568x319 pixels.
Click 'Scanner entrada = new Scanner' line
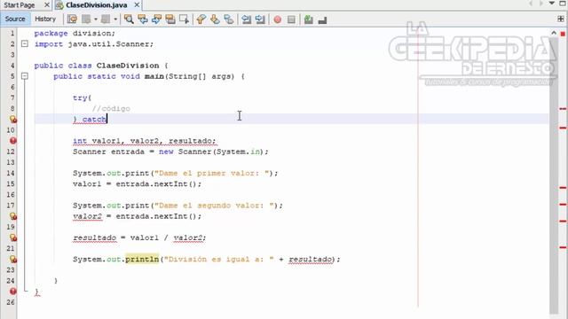point(170,152)
